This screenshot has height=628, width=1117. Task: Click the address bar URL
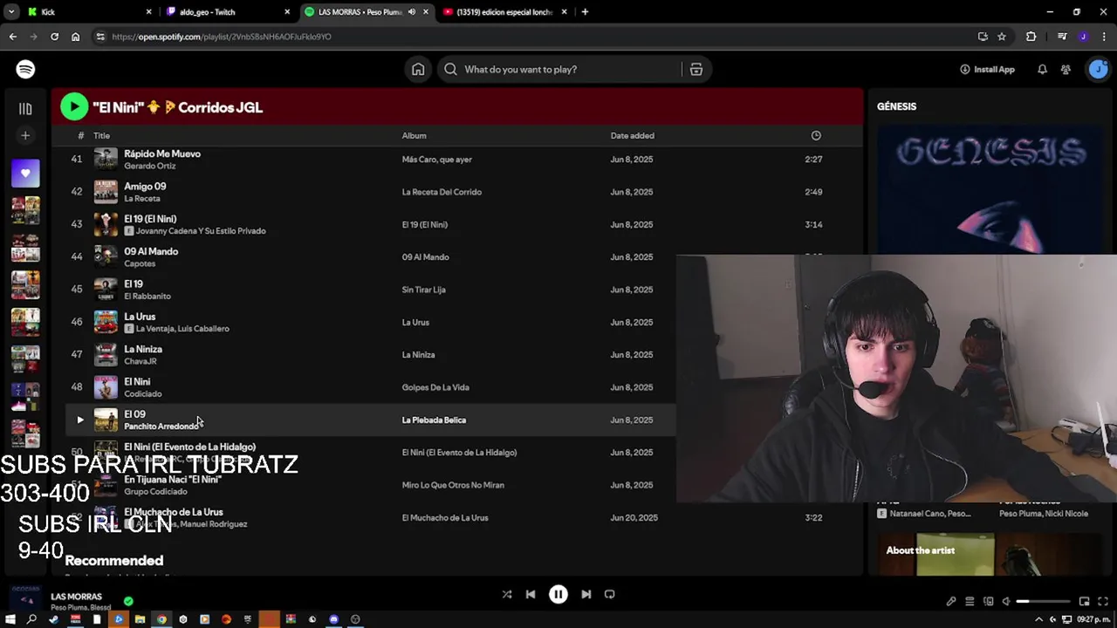(x=222, y=37)
